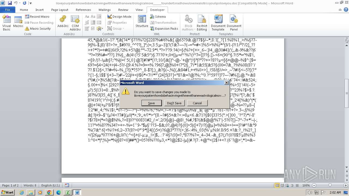Switch to Print Layout view
The width and height of the screenshot is (349, 196).
[x=277, y=185]
